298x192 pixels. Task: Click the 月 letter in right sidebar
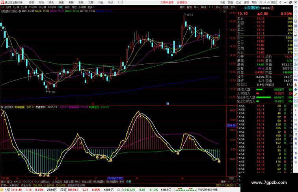tap(296, 144)
